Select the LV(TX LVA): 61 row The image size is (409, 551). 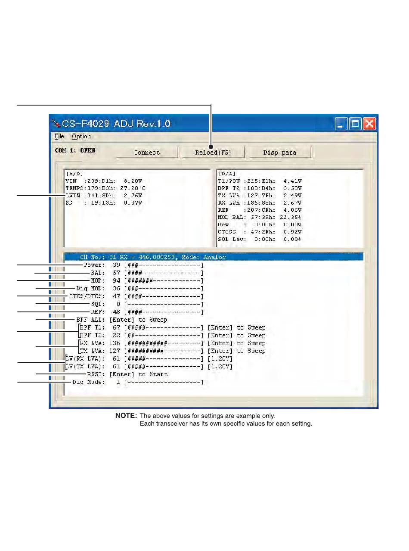coord(149,367)
